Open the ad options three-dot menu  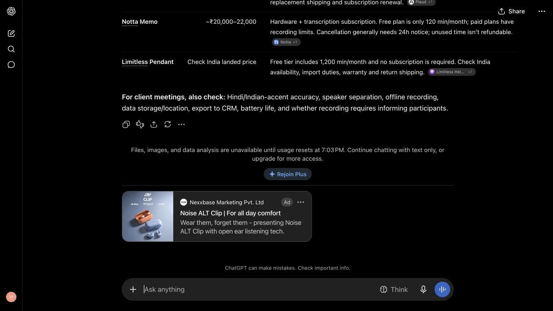coord(301,202)
